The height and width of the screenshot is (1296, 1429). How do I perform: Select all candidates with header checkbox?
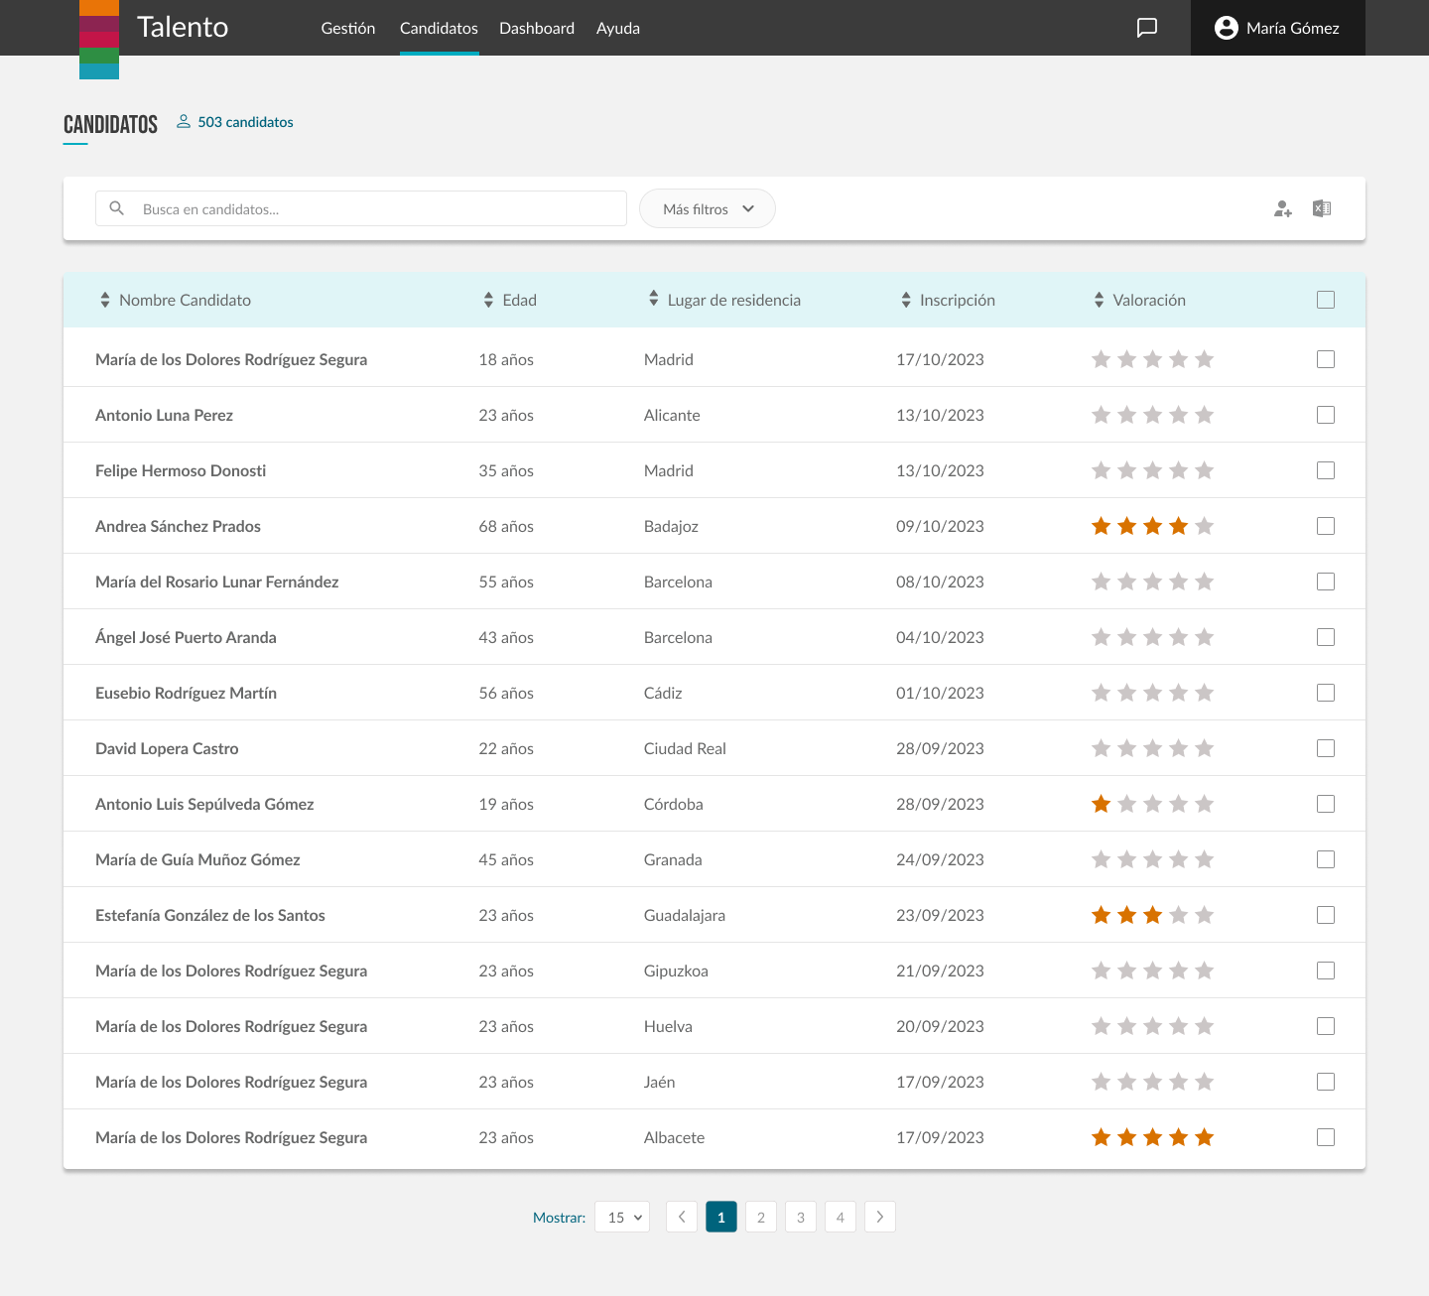pyautogui.click(x=1326, y=300)
